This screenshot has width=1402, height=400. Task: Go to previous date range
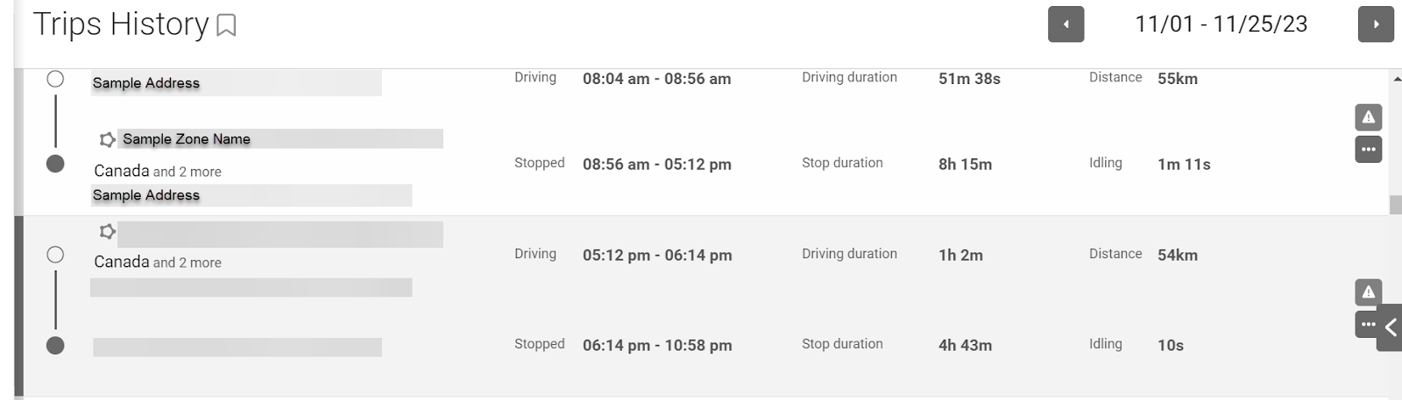pos(1066,25)
